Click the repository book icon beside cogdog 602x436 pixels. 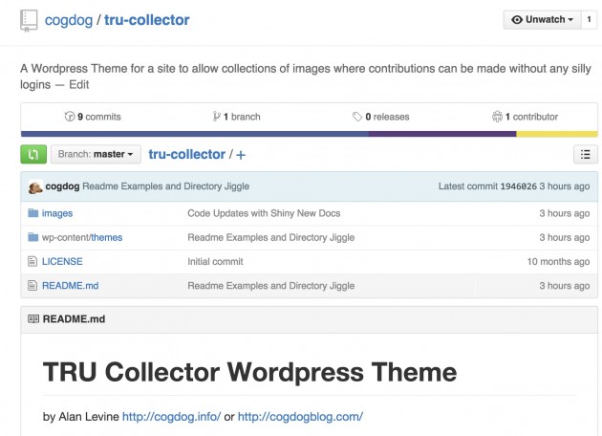[x=29, y=21]
